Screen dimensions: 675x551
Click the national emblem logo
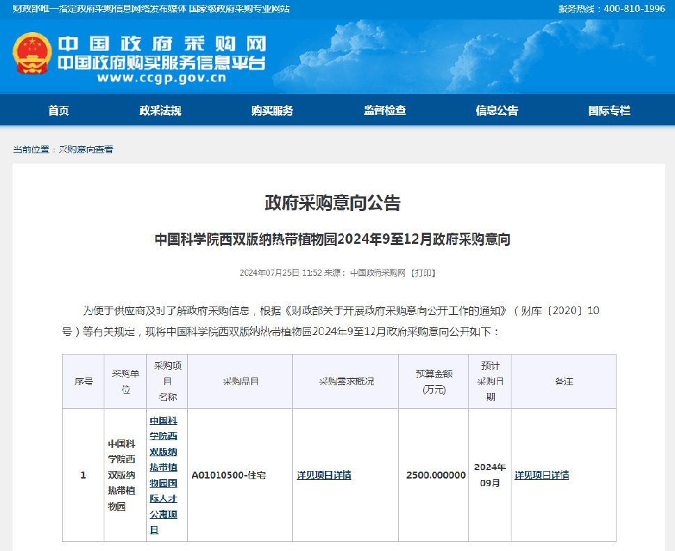point(32,54)
